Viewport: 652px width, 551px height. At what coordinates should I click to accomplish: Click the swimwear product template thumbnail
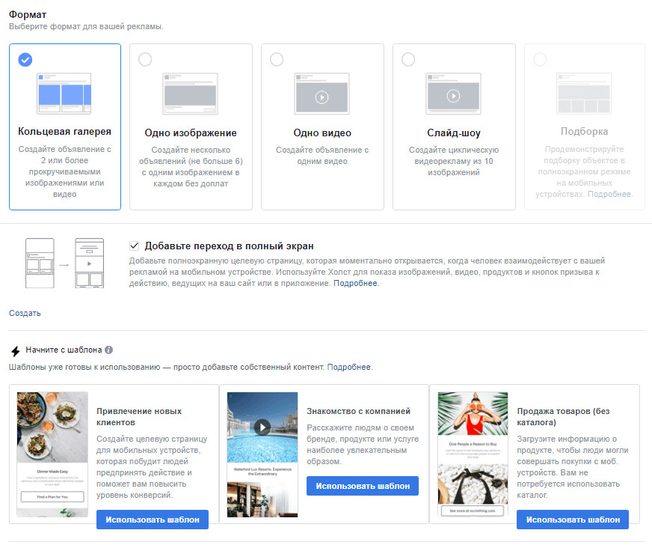coord(473,454)
